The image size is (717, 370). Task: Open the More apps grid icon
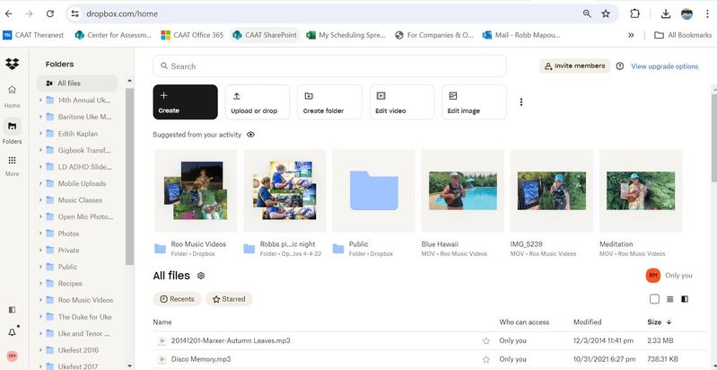(x=12, y=161)
